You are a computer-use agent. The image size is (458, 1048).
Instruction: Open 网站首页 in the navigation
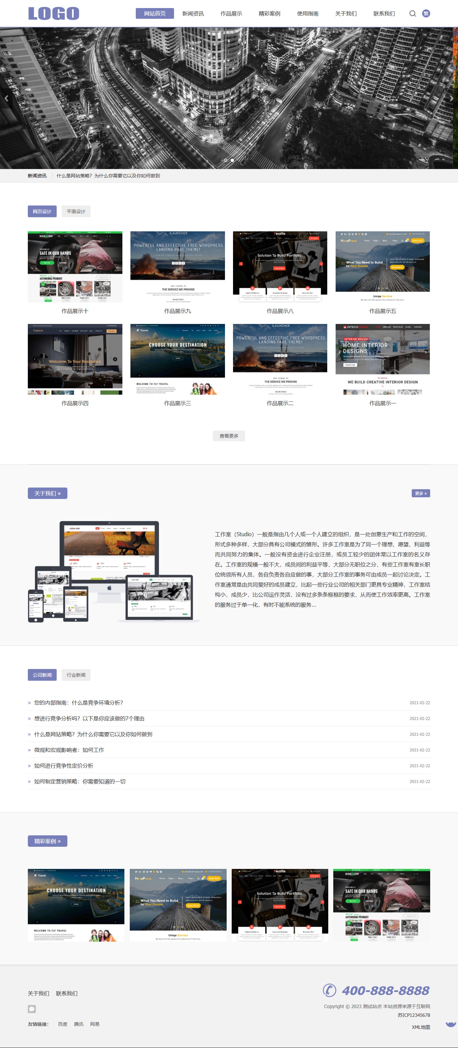tap(155, 13)
